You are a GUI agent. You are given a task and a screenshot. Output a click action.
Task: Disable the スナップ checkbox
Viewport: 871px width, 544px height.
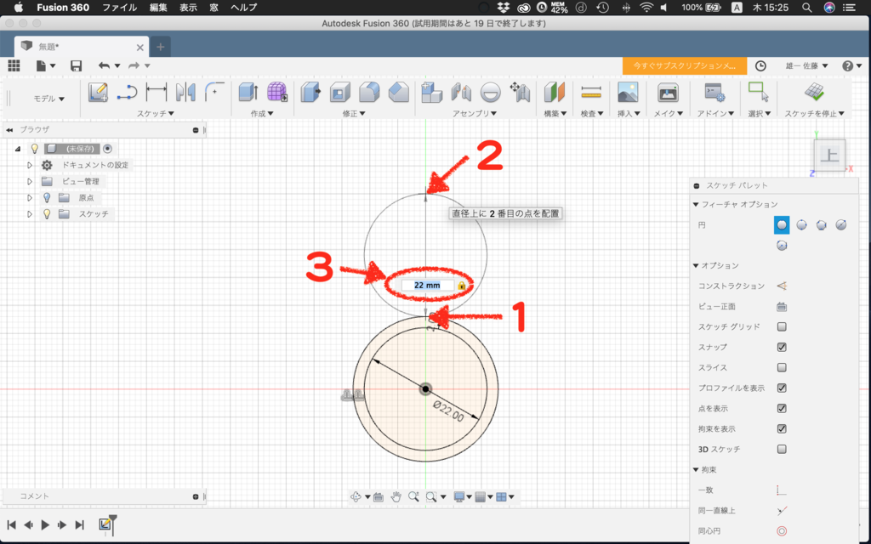click(783, 347)
